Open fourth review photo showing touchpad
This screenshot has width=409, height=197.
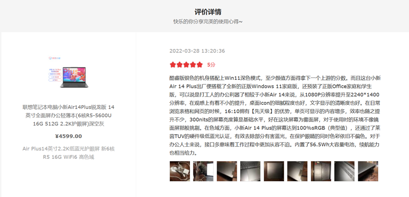pos(251,172)
